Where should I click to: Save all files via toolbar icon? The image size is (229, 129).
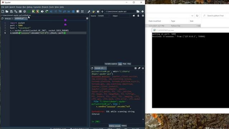pos(16,11)
